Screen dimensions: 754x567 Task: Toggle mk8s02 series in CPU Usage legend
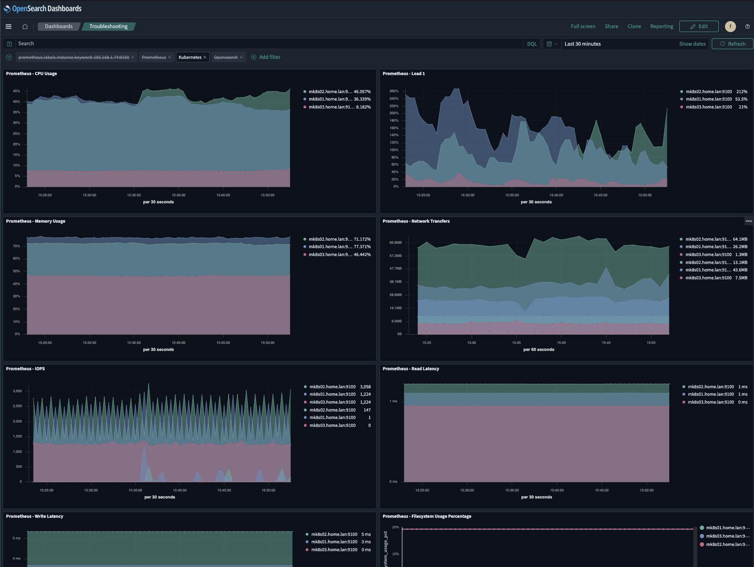click(x=330, y=92)
